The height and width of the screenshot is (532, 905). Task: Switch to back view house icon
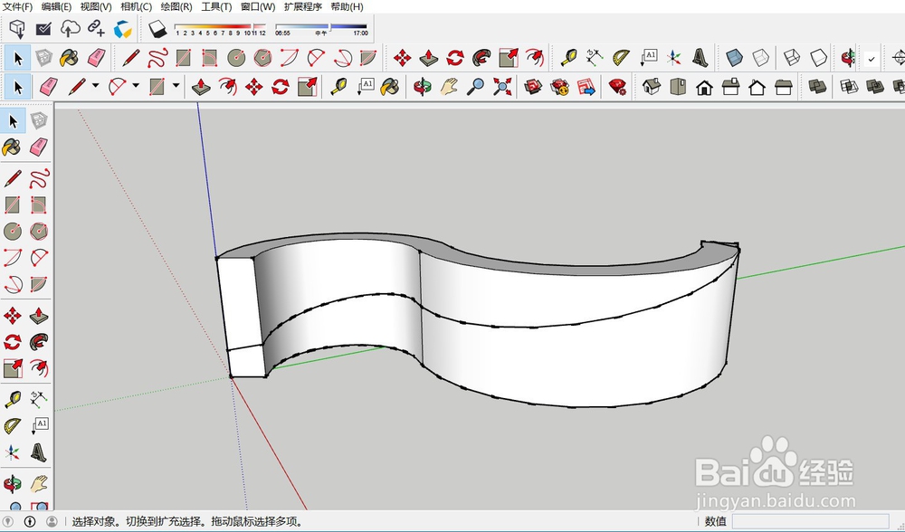757,87
